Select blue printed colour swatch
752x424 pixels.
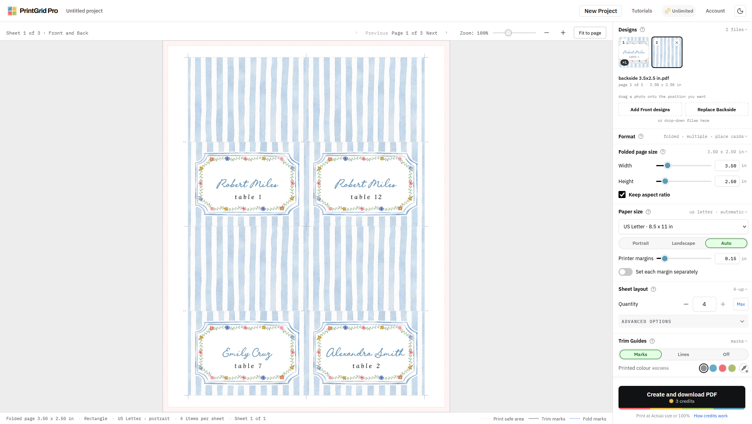(713, 368)
